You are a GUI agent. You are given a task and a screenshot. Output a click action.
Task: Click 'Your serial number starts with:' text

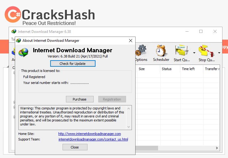click(x=46, y=83)
